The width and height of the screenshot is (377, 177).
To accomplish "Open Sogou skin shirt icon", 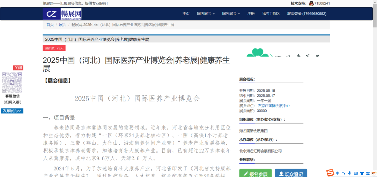I will coord(362,173).
